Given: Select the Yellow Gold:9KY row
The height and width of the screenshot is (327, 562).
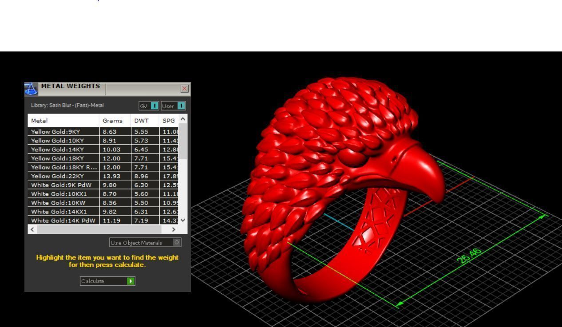Looking at the screenshot, I should pos(103,132).
